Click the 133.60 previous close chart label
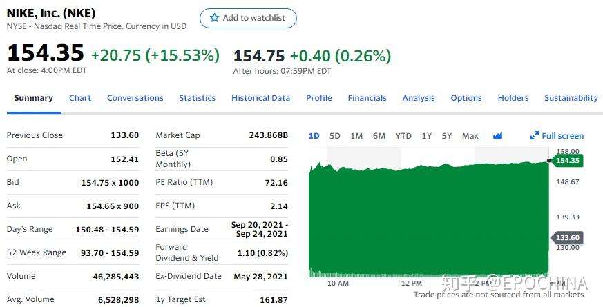 pyautogui.click(x=566, y=238)
